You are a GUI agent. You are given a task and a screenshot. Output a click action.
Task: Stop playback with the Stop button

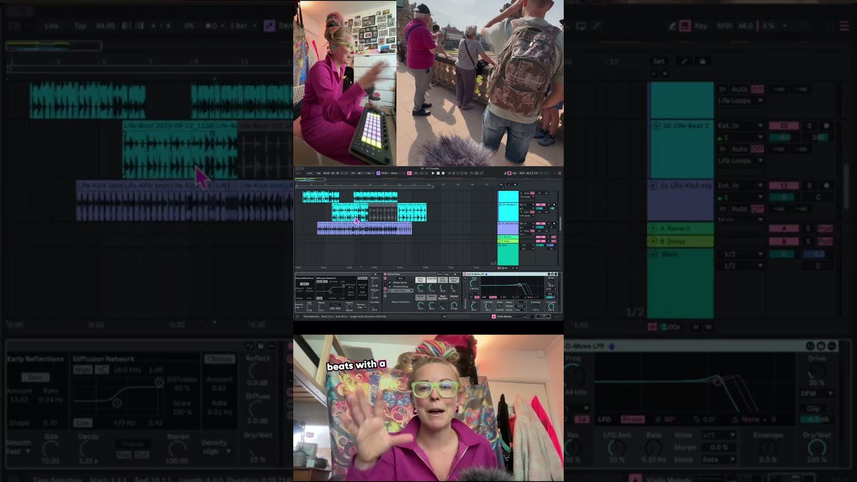(x=438, y=173)
